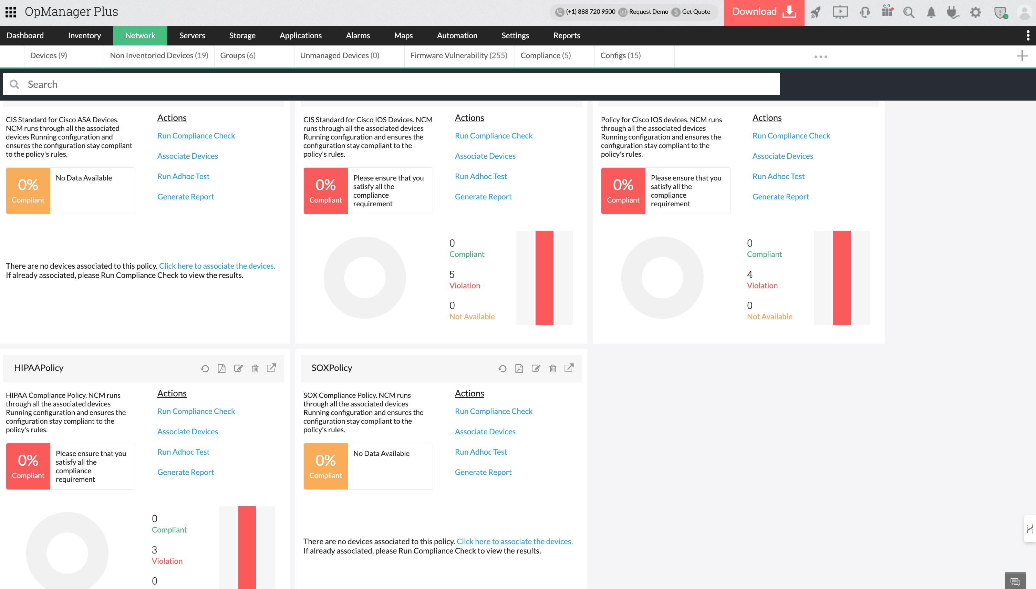This screenshot has height=589, width=1036.
Task: Refresh the HIPAAPolicy card
Action: (205, 369)
